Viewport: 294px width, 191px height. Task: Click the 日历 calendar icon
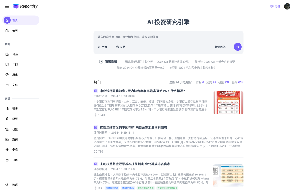(x=7, y=160)
